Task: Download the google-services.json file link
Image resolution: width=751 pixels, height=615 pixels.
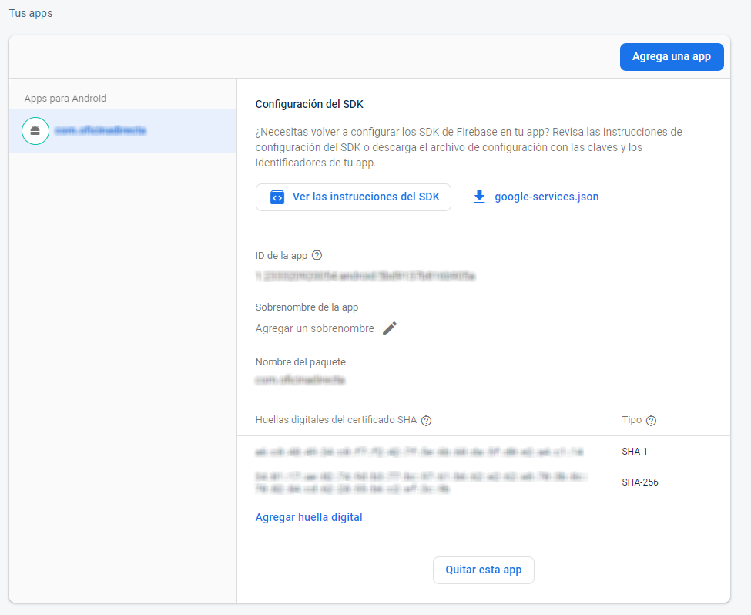Action: pos(546,197)
